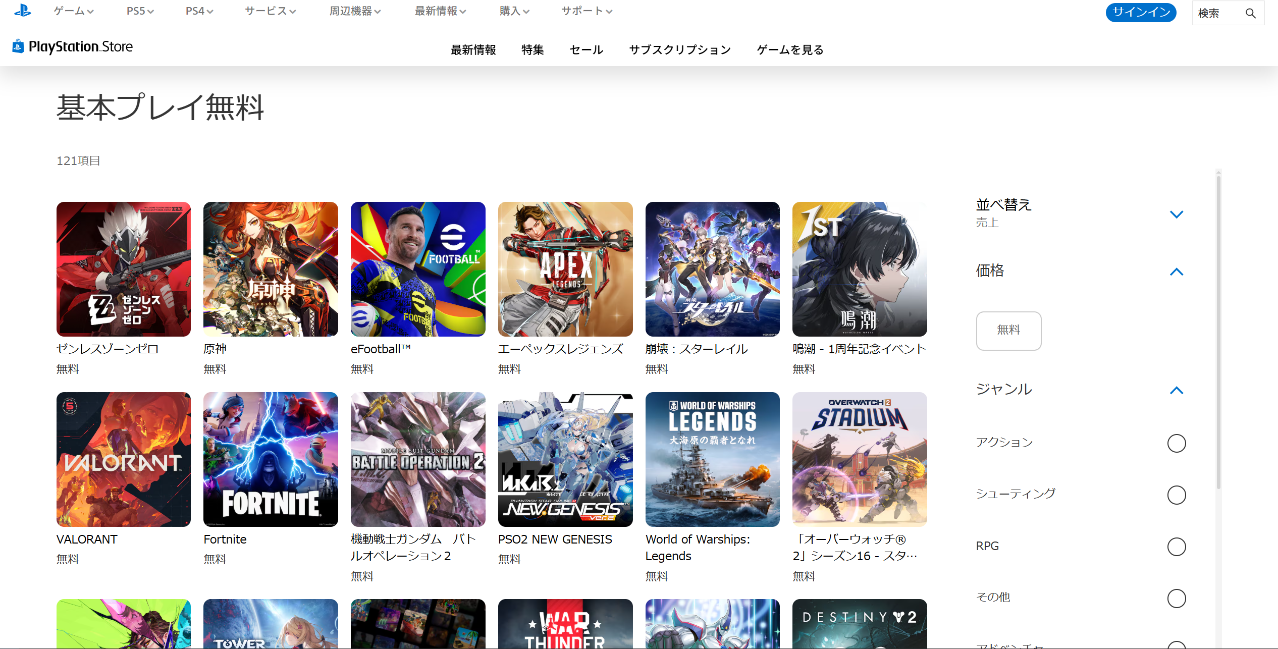1278x649 pixels.
Task: Select the アクション genre radio button
Action: pos(1177,443)
